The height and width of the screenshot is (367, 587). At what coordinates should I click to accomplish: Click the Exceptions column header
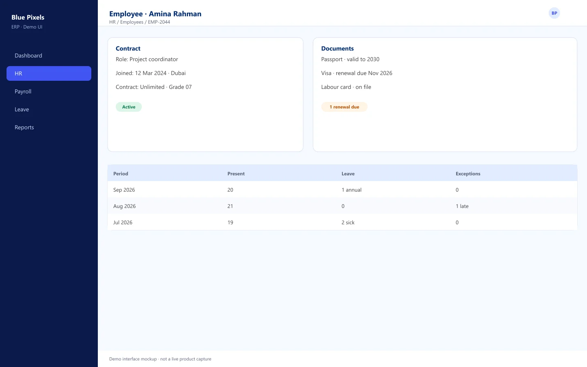tap(468, 174)
